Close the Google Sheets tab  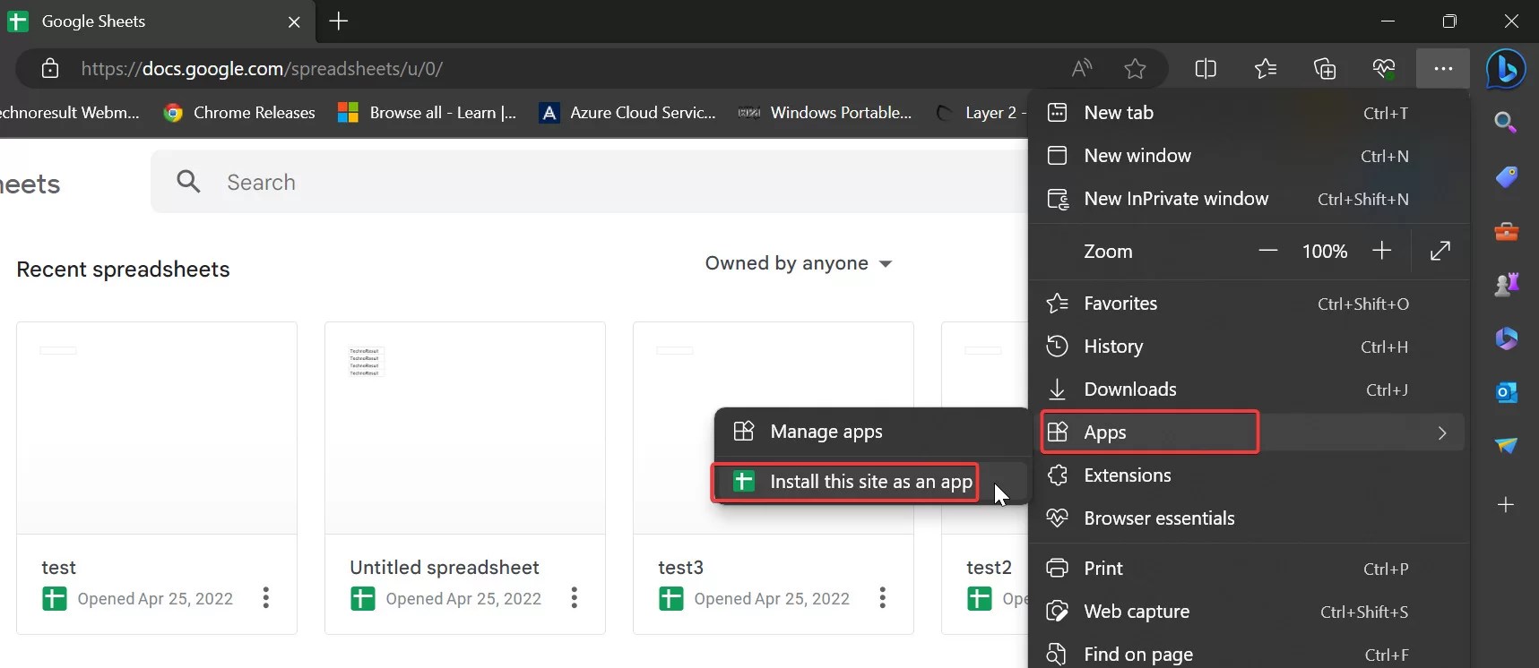click(294, 21)
